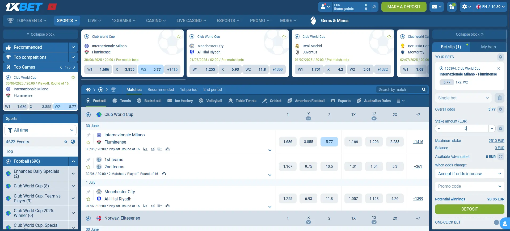
Task: Click the Search by match field
Action: pos(399,90)
